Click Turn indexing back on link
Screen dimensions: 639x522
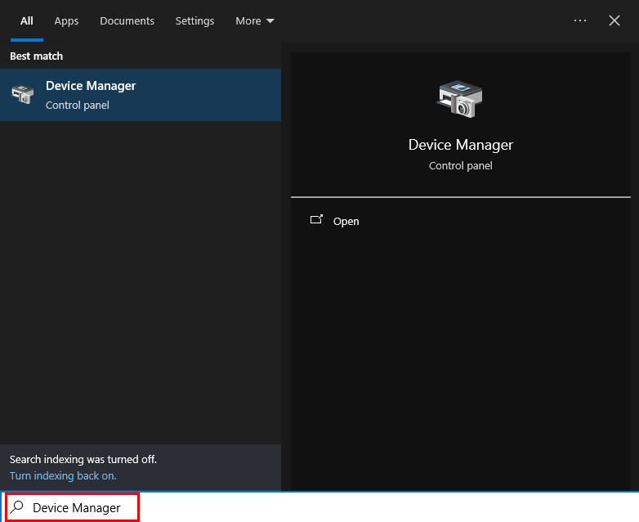[63, 476]
